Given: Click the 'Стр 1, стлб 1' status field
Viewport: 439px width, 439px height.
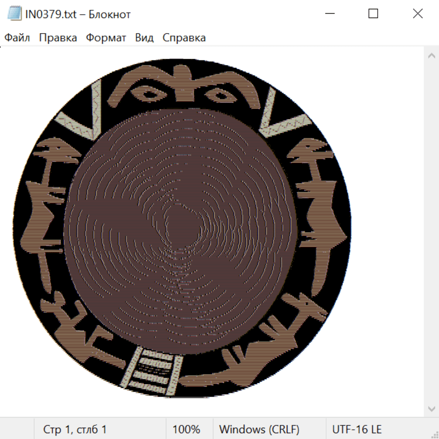Looking at the screenshot, I should [x=75, y=429].
